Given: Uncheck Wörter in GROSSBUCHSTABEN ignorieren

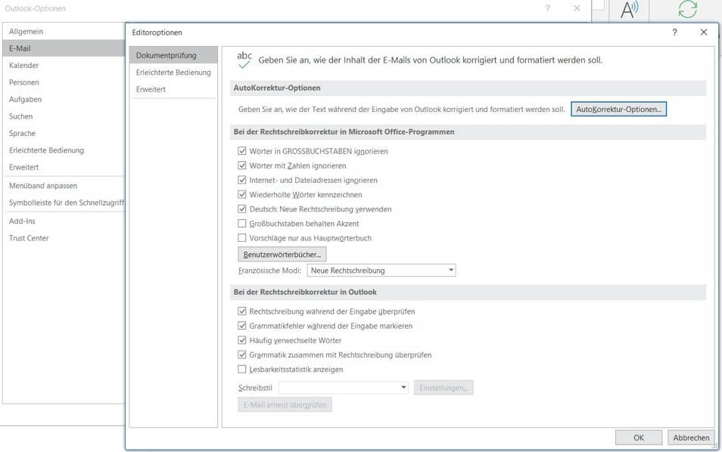Looking at the screenshot, I should tap(241, 151).
